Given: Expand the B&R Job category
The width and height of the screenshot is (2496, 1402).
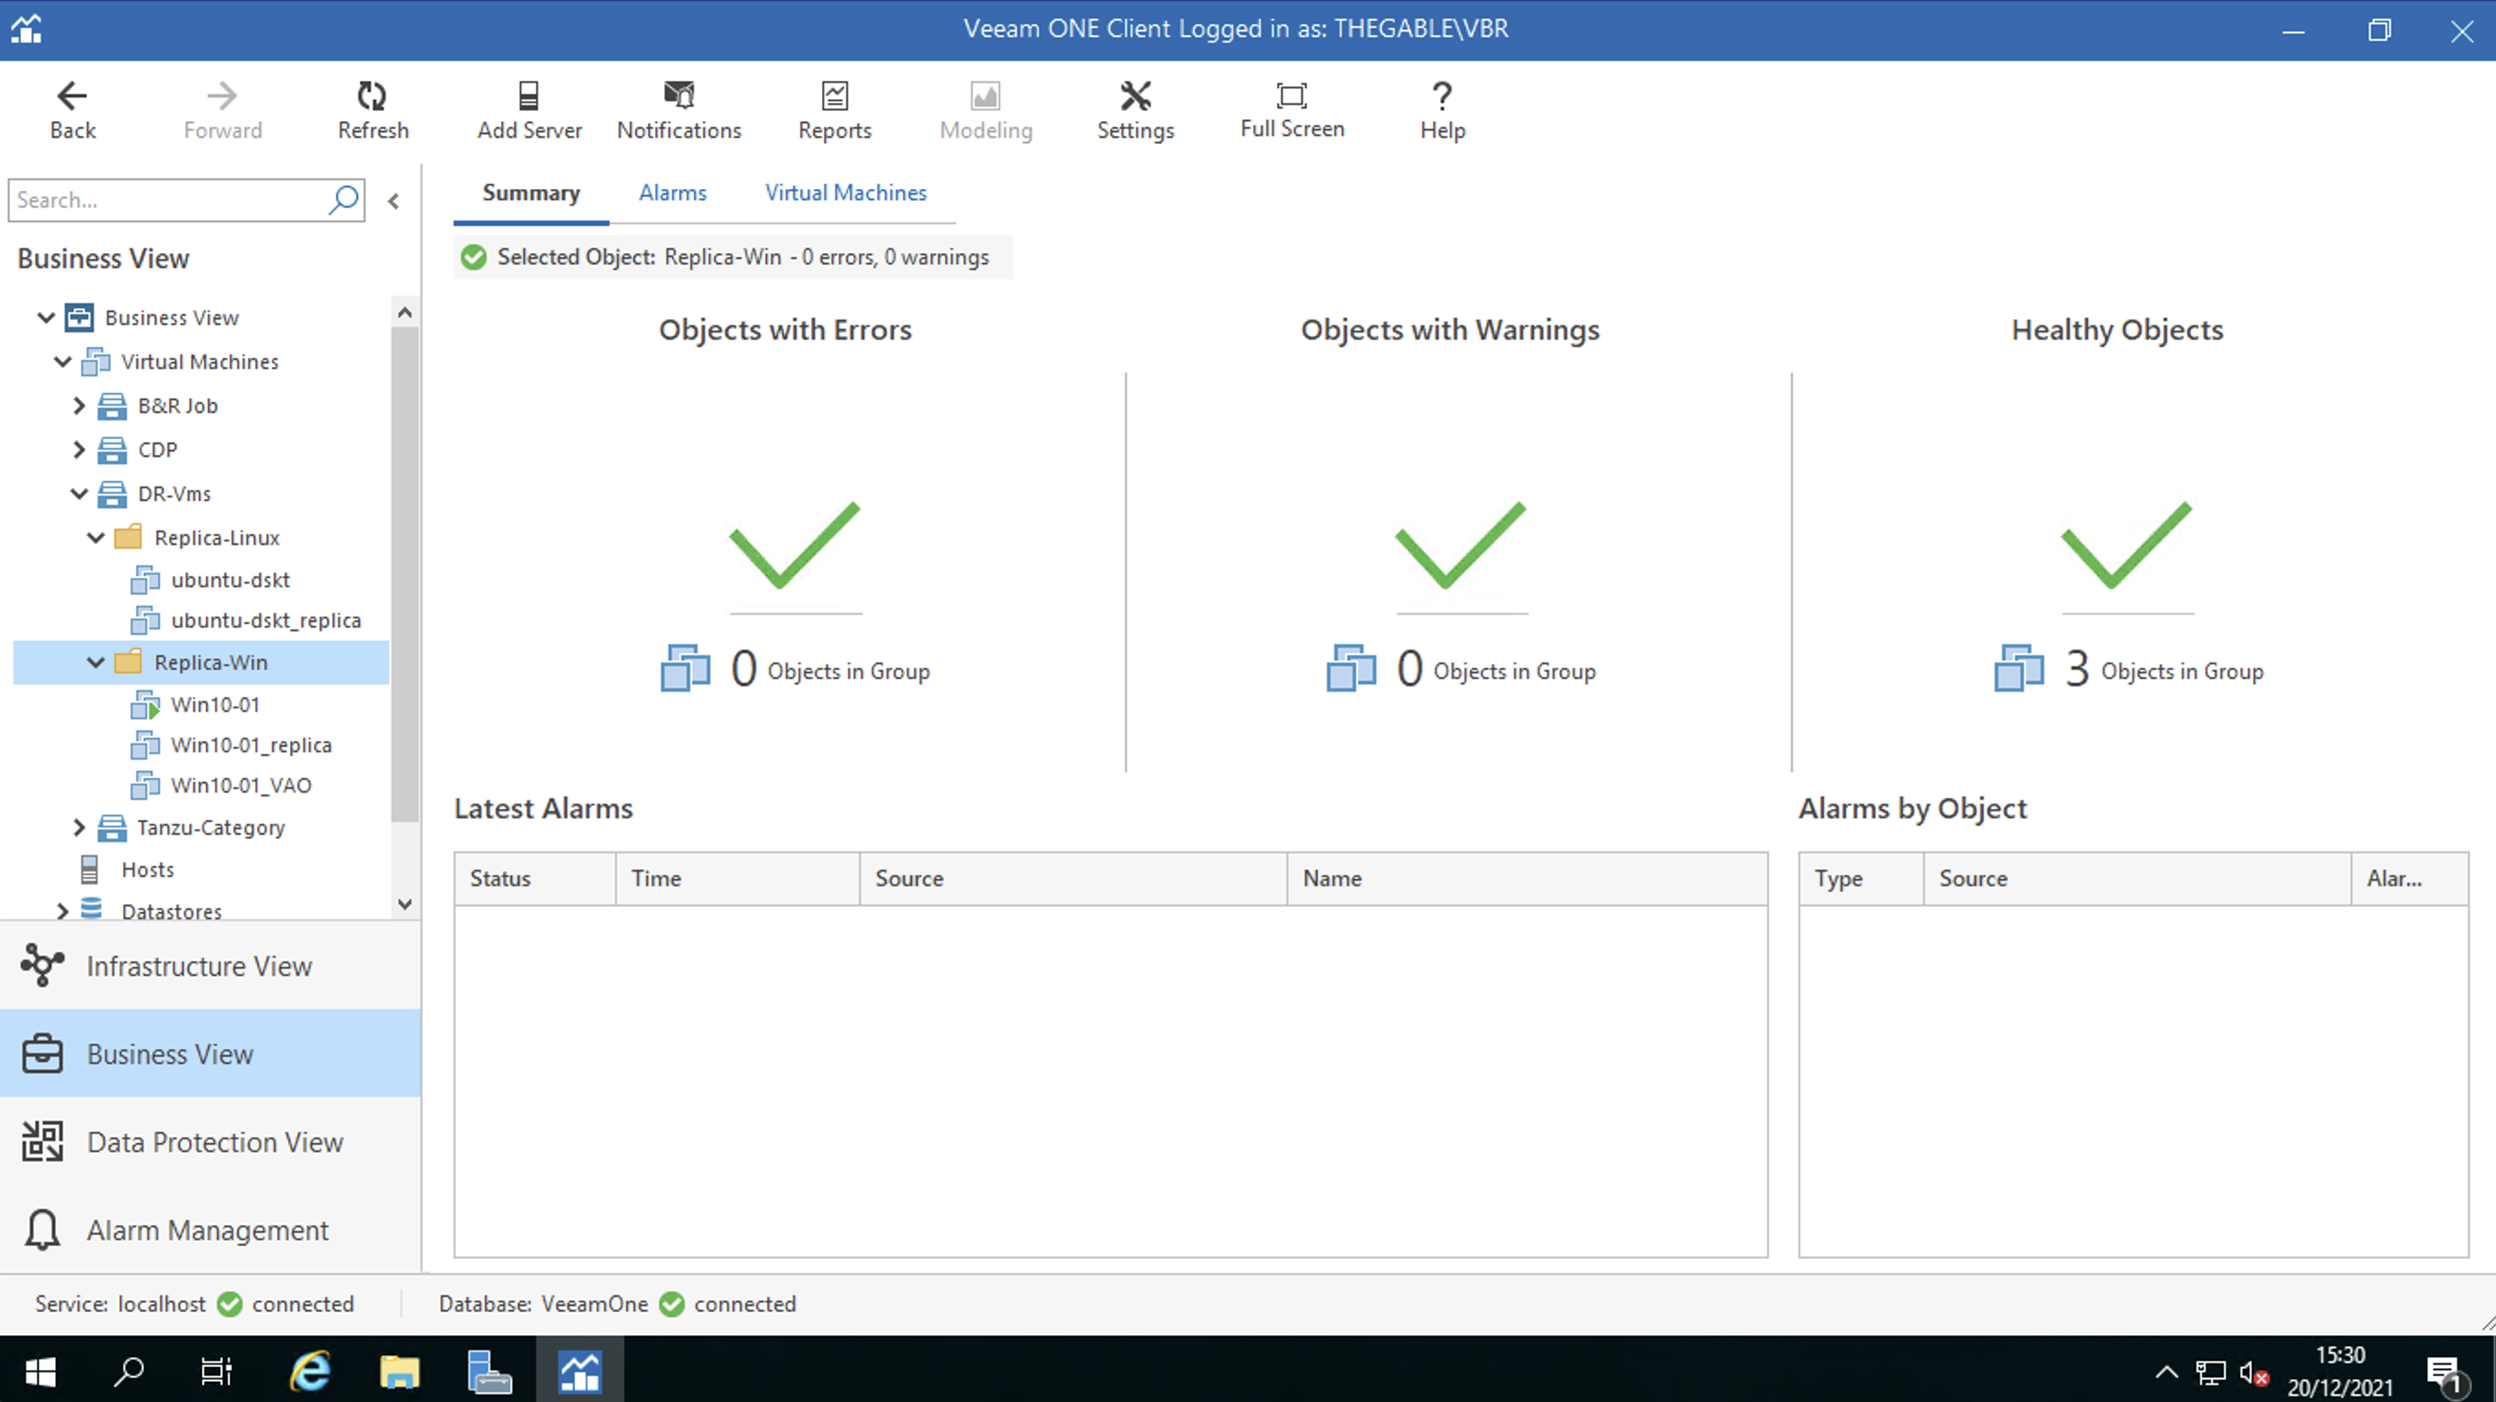Looking at the screenshot, I should click(80, 406).
